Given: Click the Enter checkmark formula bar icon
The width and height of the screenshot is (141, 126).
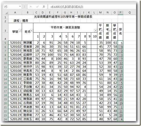Looking at the screenshot, I should tap(37, 7).
